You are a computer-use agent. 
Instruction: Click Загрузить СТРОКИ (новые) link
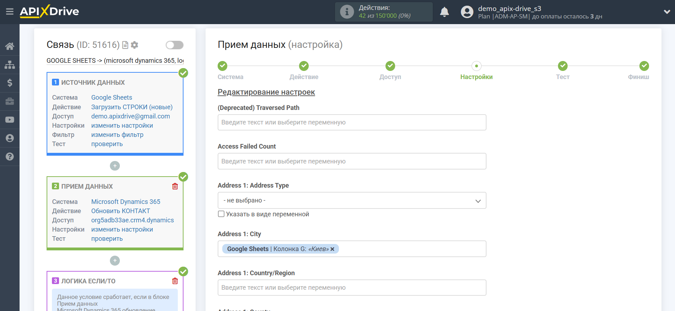point(132,107)
